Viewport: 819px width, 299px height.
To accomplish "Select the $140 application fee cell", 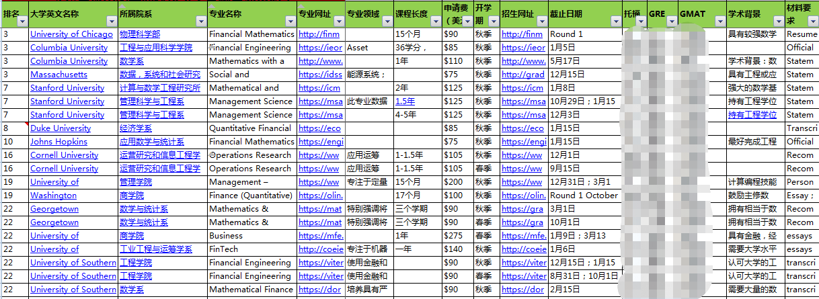I will (457, 249).
